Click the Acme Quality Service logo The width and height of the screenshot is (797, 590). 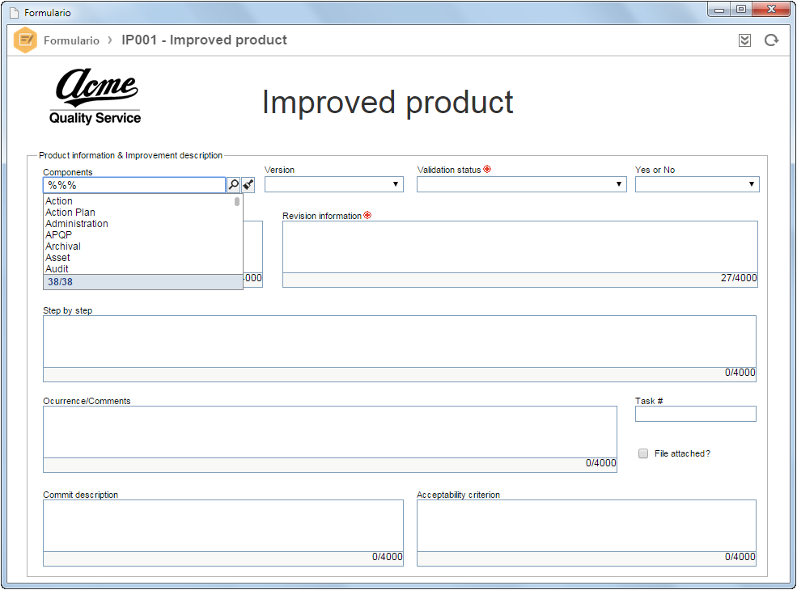click(95, 96)
